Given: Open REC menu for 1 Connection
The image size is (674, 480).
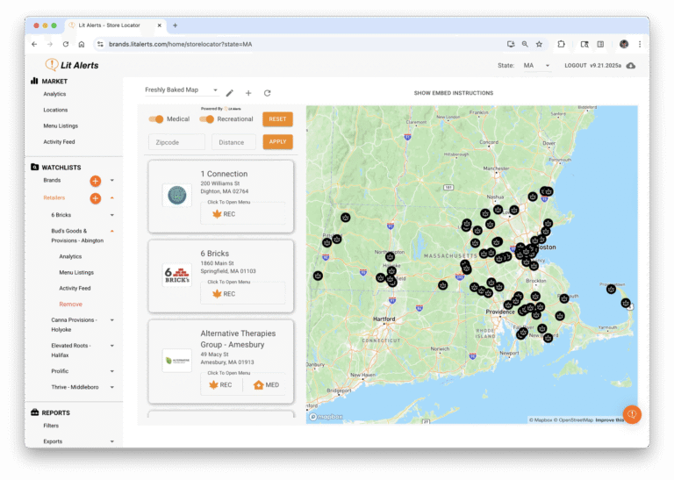Looking at the screenshot, I should click(x=224, y=214).
